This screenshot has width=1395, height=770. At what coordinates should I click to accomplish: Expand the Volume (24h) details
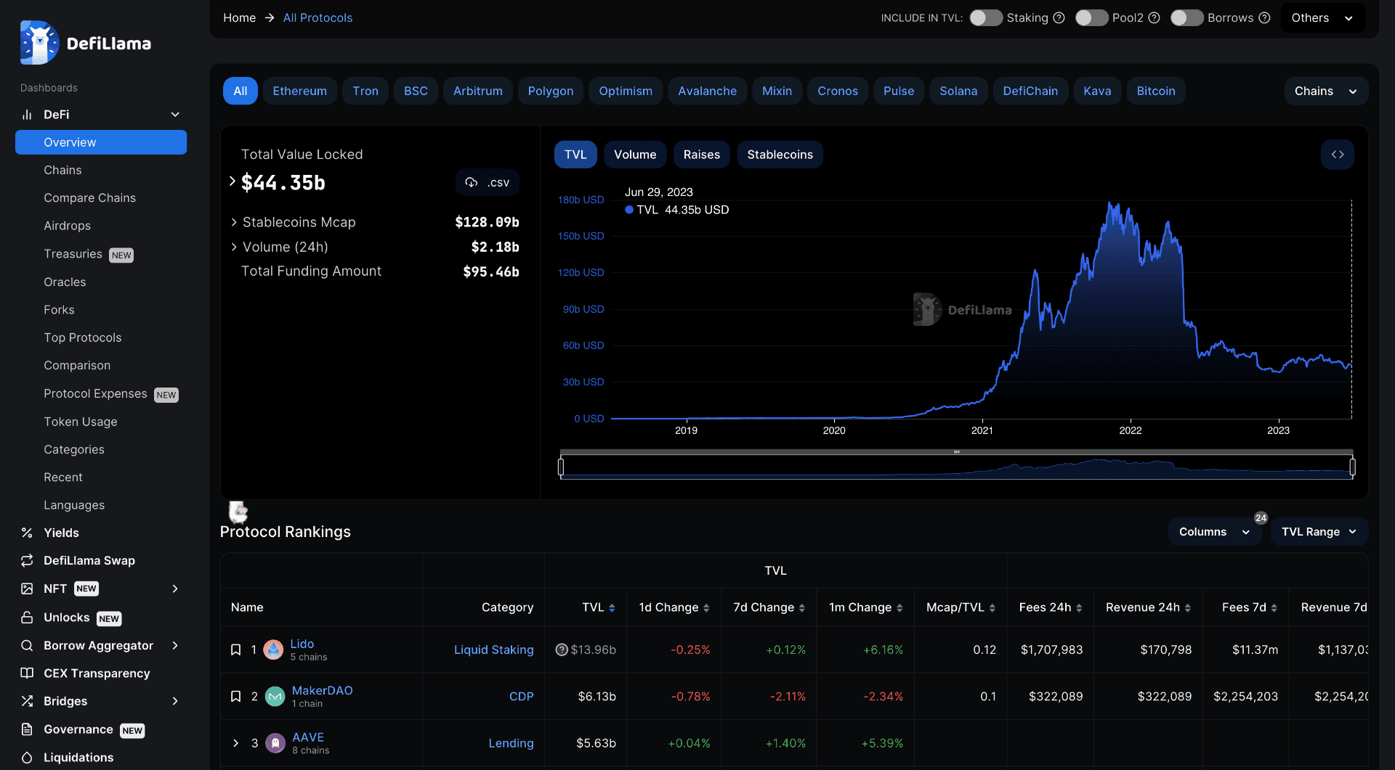tap(234, 247)
